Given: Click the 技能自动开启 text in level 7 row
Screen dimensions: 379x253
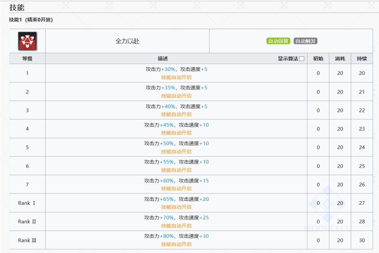Looking at the screenshot, I should 176,189.
